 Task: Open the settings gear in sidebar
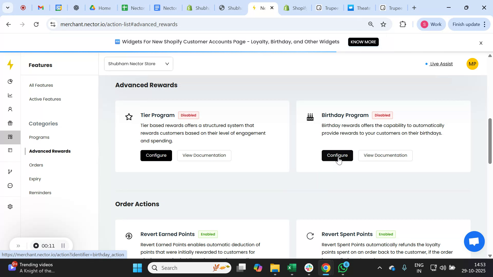click(10, 206)
